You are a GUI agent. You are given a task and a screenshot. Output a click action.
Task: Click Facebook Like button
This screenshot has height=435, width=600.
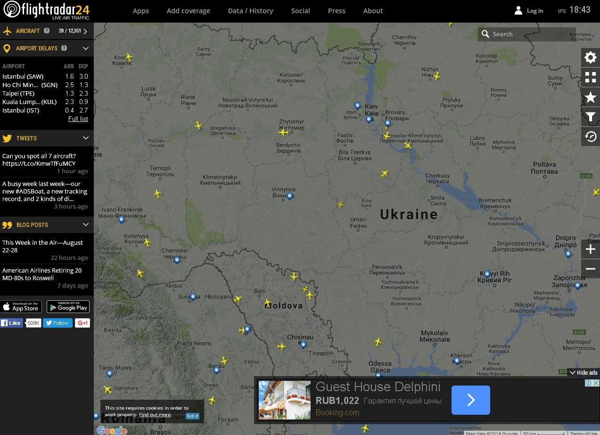(x=11, y=323)
